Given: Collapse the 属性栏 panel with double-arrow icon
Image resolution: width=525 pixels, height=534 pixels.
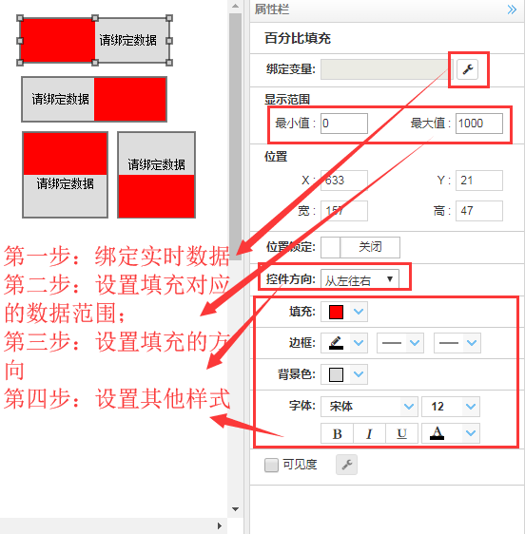Looking at the screenshot, I should pyautogui.click(x=512, y=10).
